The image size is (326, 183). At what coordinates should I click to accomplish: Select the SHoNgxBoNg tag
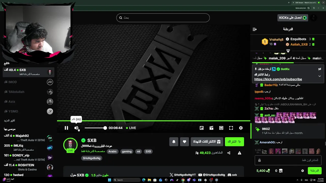92,158
